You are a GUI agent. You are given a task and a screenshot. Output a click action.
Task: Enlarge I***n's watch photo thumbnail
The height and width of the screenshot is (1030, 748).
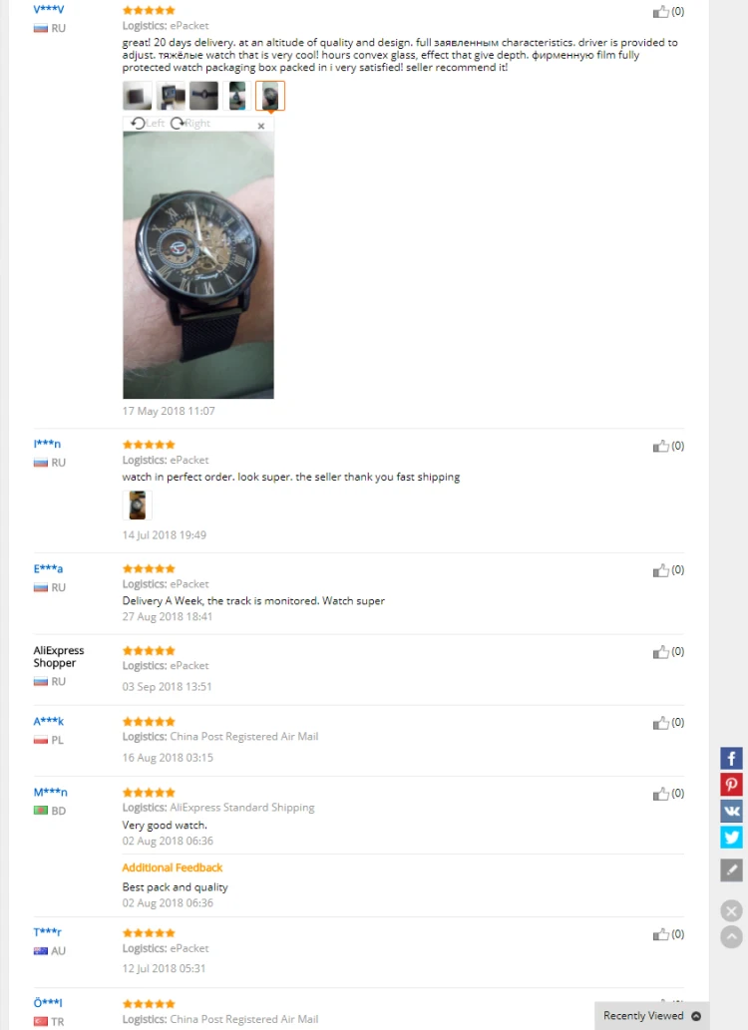[138, 506]
